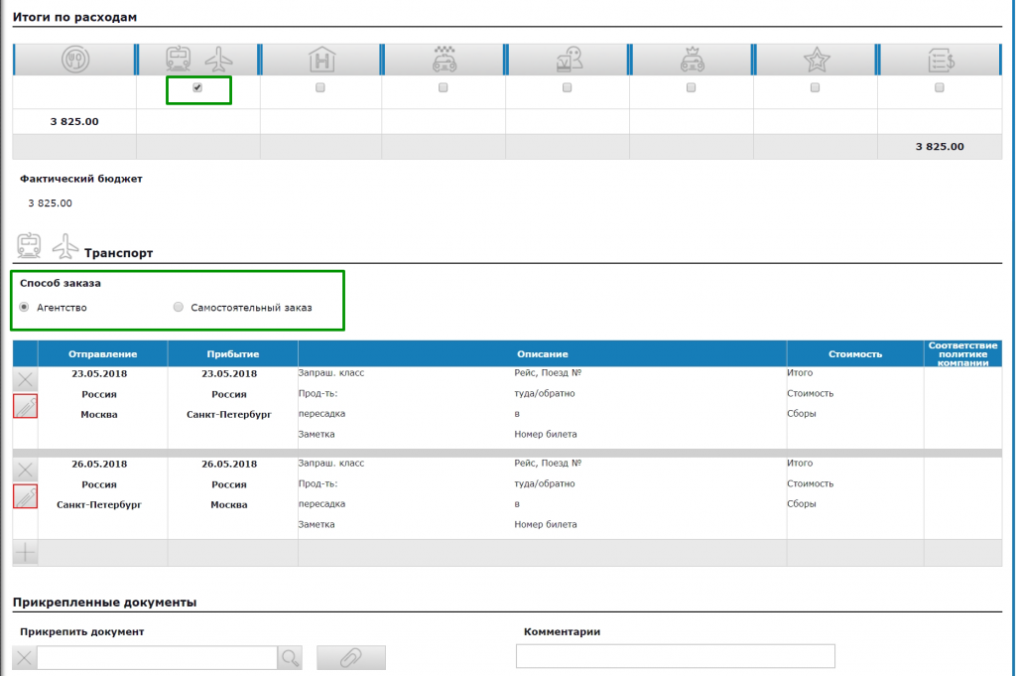Uncheck the transport expense checkbox
Viewport: 1016px width, 676px height.
point(197,87)
